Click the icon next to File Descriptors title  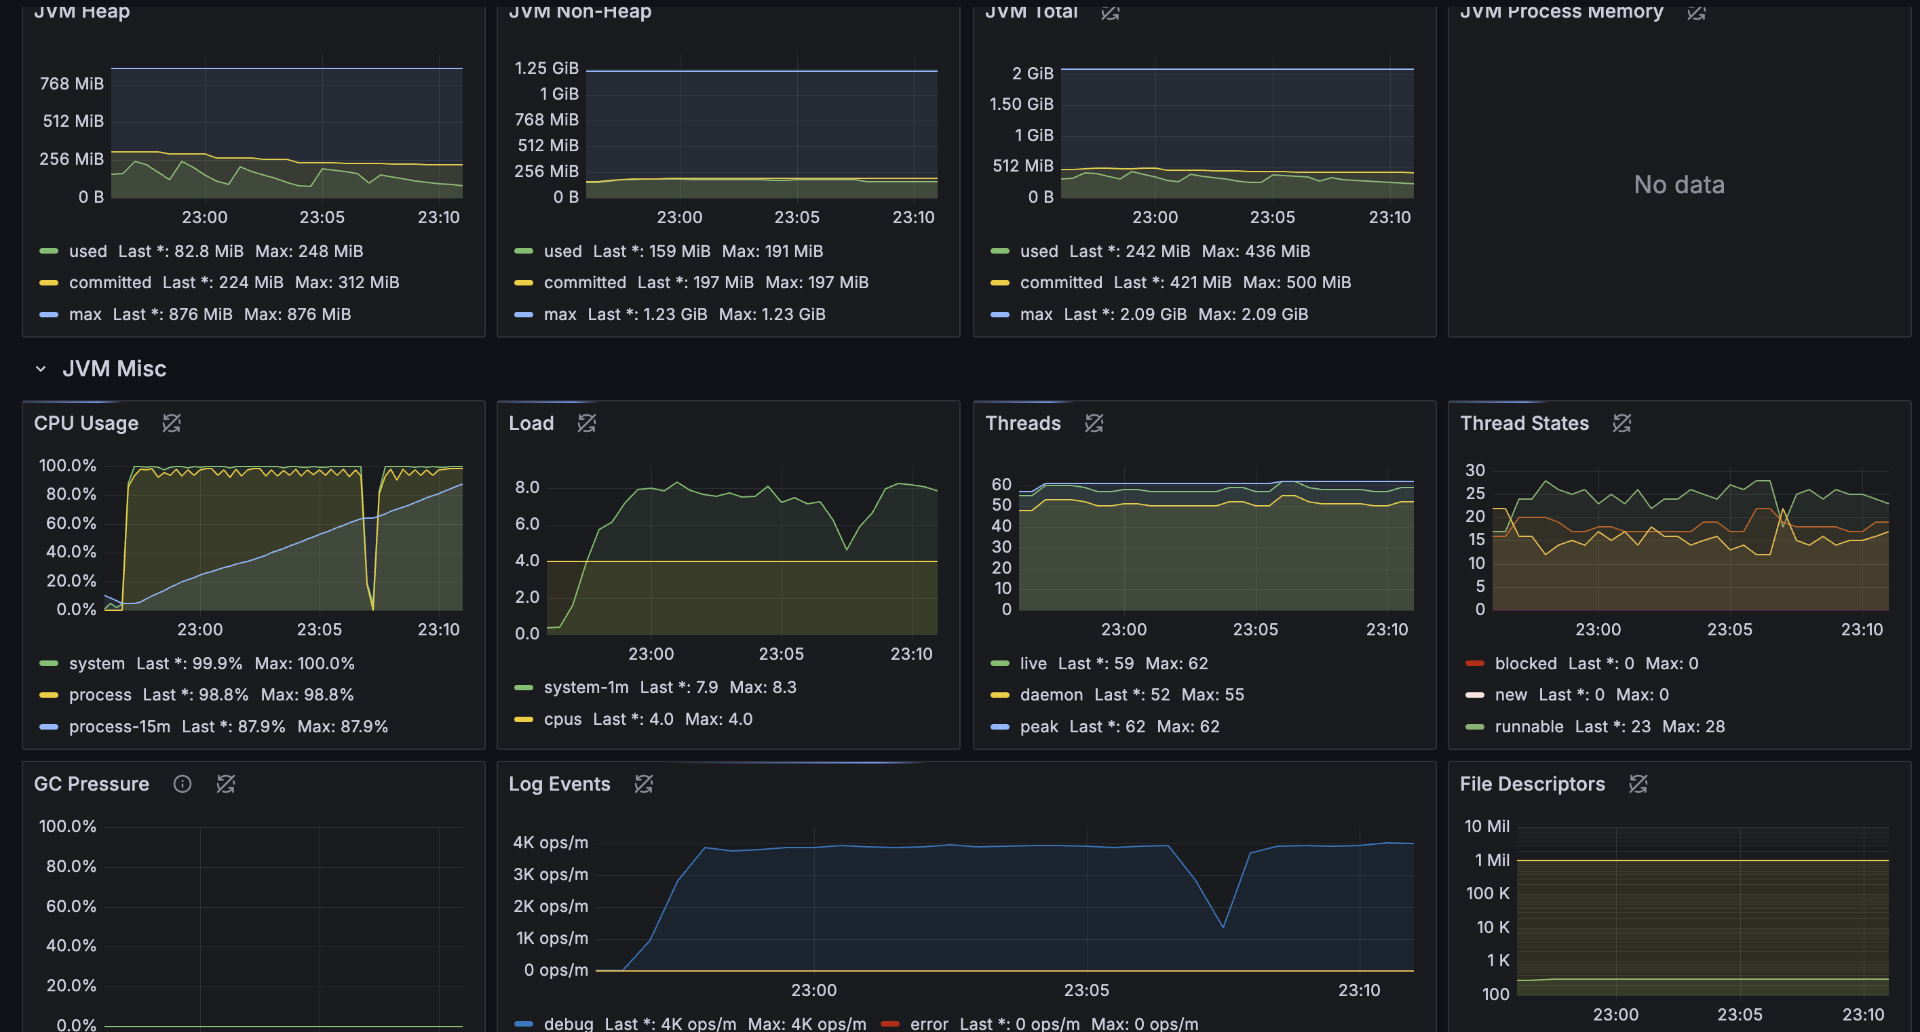1638,784
